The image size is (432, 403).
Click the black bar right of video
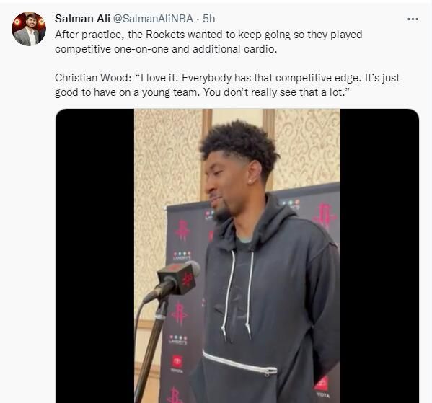click(379, 256)
